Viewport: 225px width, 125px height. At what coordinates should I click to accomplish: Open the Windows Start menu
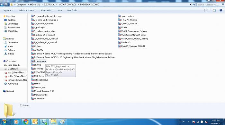pos(4,122)
